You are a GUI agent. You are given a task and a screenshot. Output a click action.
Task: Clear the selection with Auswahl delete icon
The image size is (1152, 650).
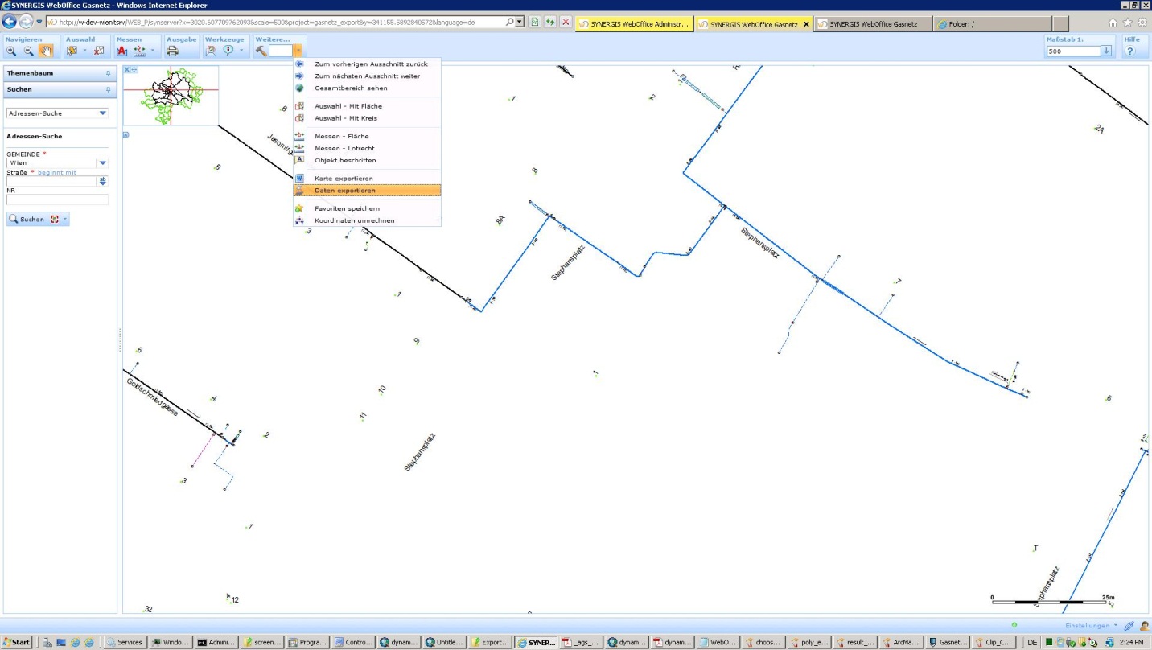[x=99, y=51]
